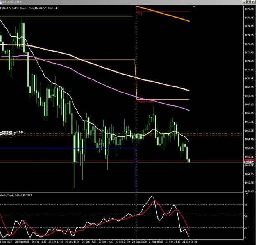256x245 pixels.
Task: Select the 'R 1' resistance label
Action: (140, 14)
